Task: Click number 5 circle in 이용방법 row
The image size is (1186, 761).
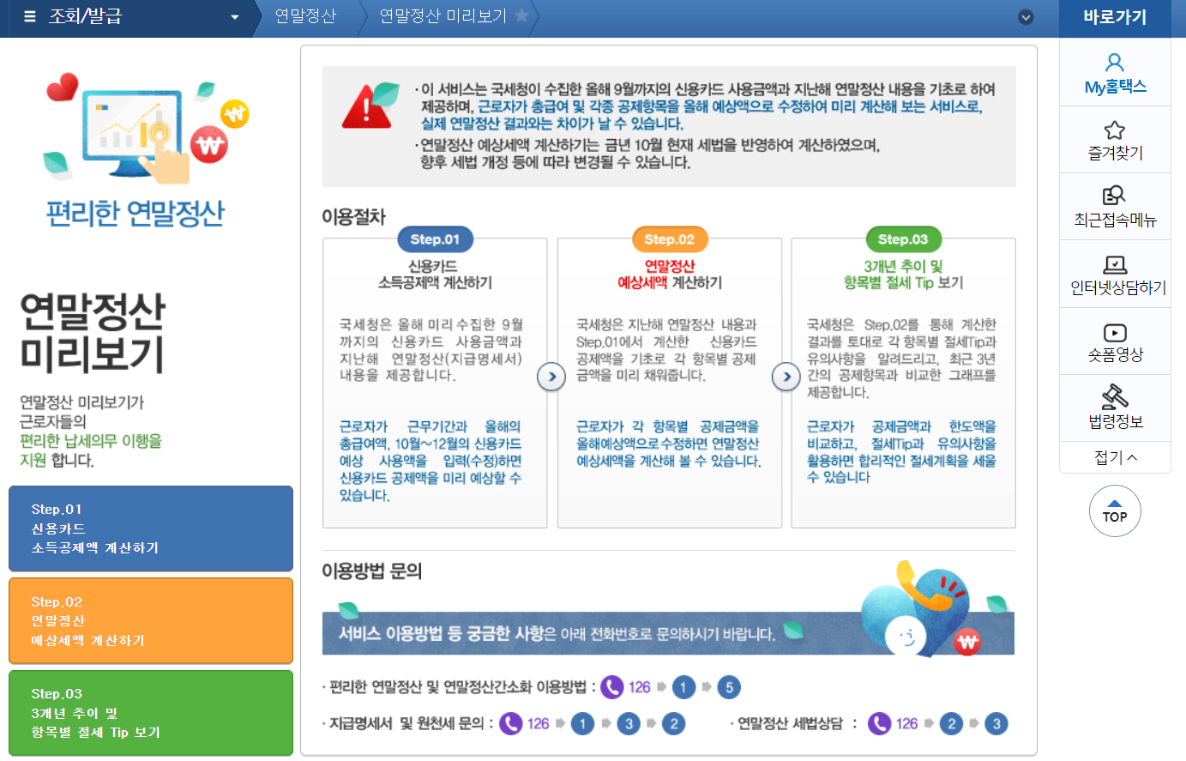Action: [x=729, y=687]
